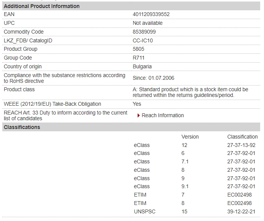Select Country of origin value Bulgaria
Viewport: 264px width, 221px height.
(142, 66)
